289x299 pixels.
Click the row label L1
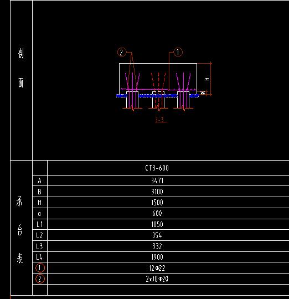pyautogui.click(x=39, y=224)
